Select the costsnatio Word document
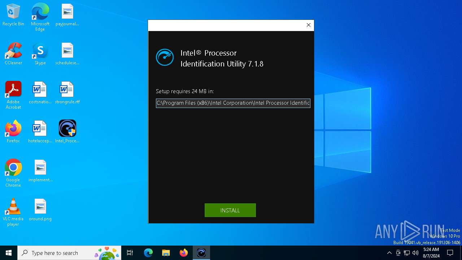Image resolution: width=462 pixels, height=260 pixels. 40,93
